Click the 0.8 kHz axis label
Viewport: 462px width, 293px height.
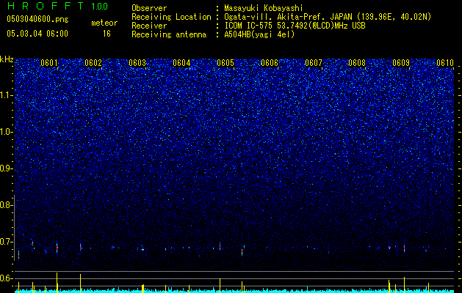(6, 205)
